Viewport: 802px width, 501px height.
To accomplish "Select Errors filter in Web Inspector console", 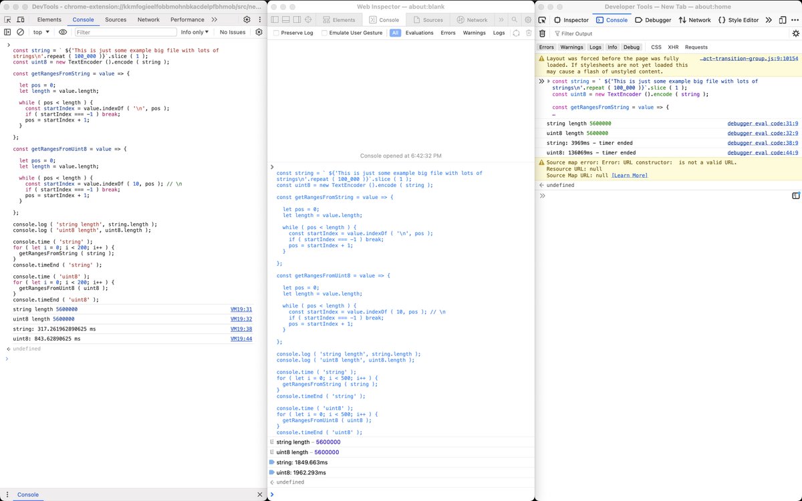I will (448, 33).
